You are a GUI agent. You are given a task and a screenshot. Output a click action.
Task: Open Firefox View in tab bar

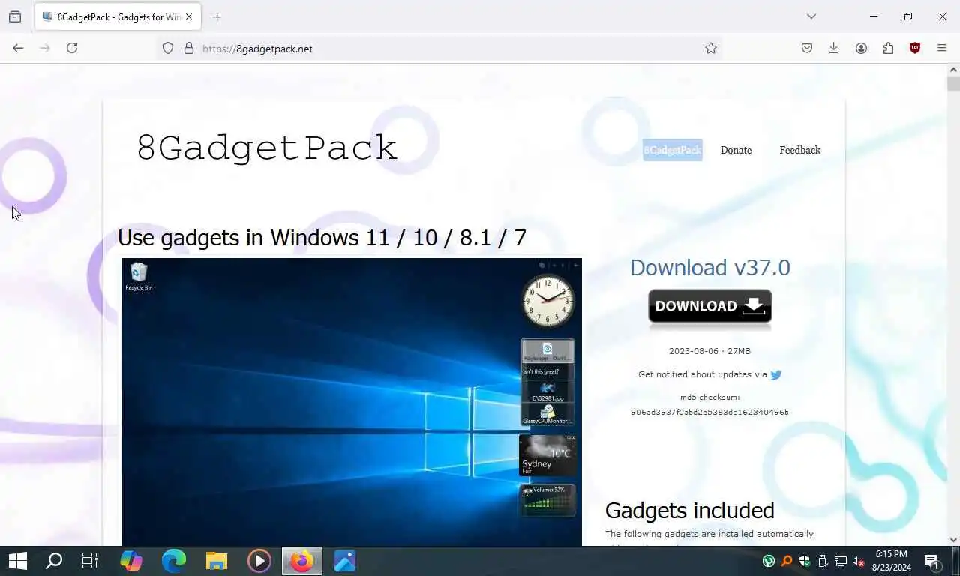[x=15, y=16]
